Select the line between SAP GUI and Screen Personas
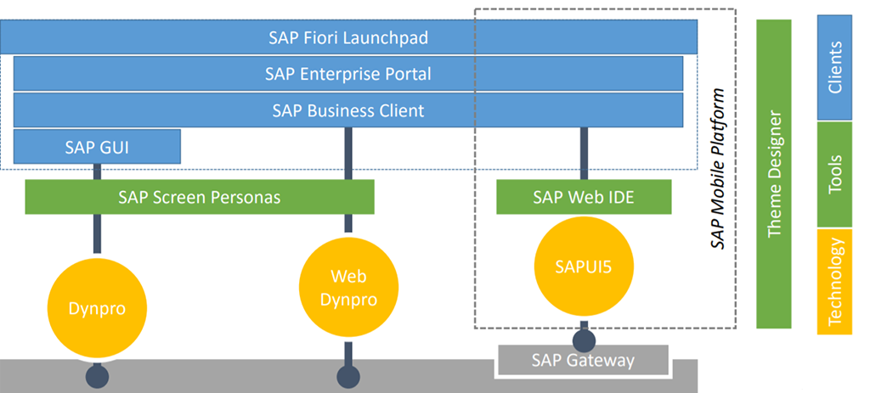870x393 pixels. pos(97,171)
